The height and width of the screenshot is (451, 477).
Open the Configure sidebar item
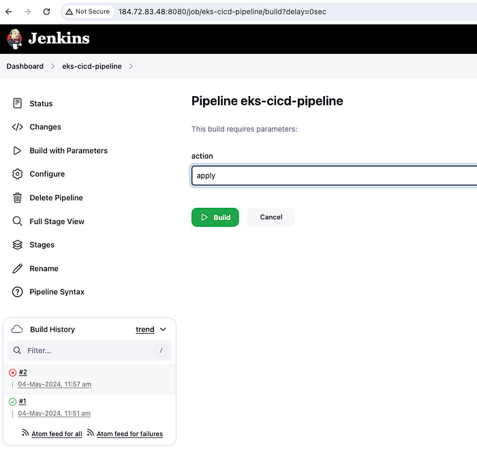coord(47,174)
